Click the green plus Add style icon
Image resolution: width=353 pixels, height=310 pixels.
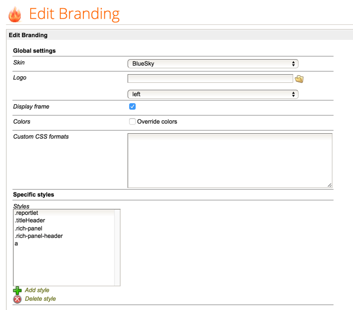[x=17, y=290]
